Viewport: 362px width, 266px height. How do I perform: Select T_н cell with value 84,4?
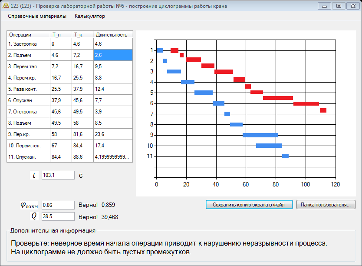(x=61, y=157)
